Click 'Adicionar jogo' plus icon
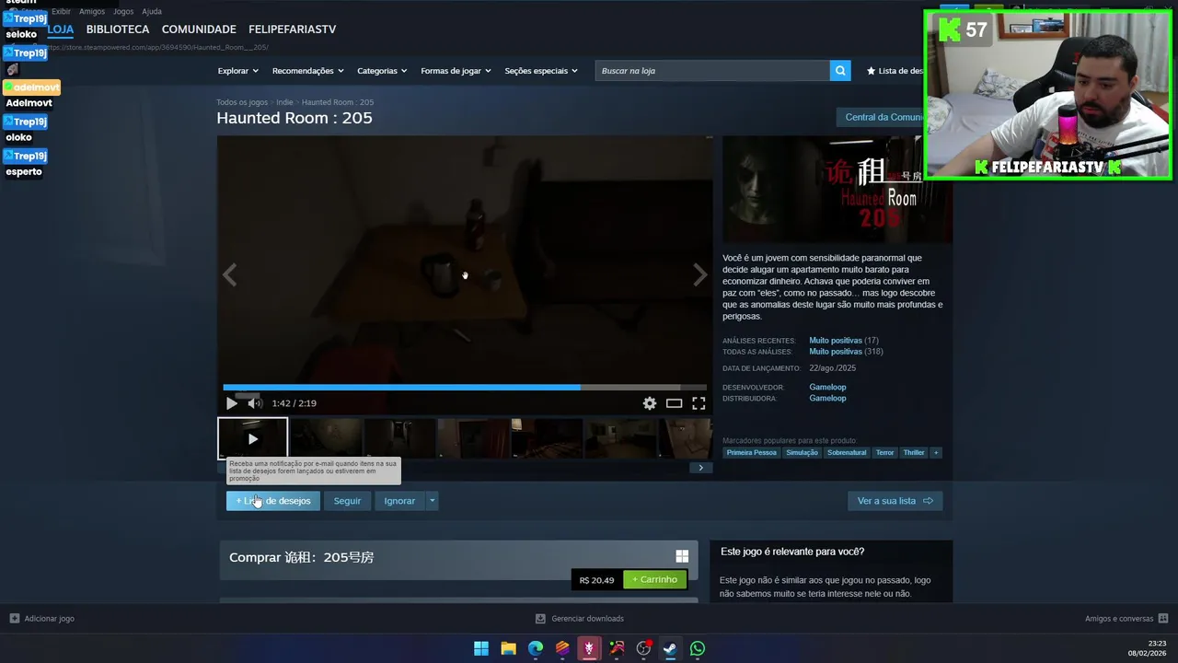 (14, 619)
